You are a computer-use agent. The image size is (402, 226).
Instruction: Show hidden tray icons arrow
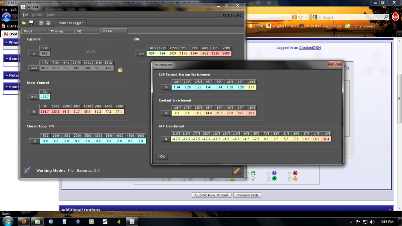tap(351, 222)
